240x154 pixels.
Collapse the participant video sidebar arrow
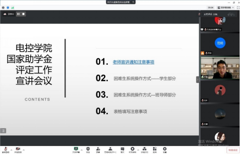[x=198, y=80]
